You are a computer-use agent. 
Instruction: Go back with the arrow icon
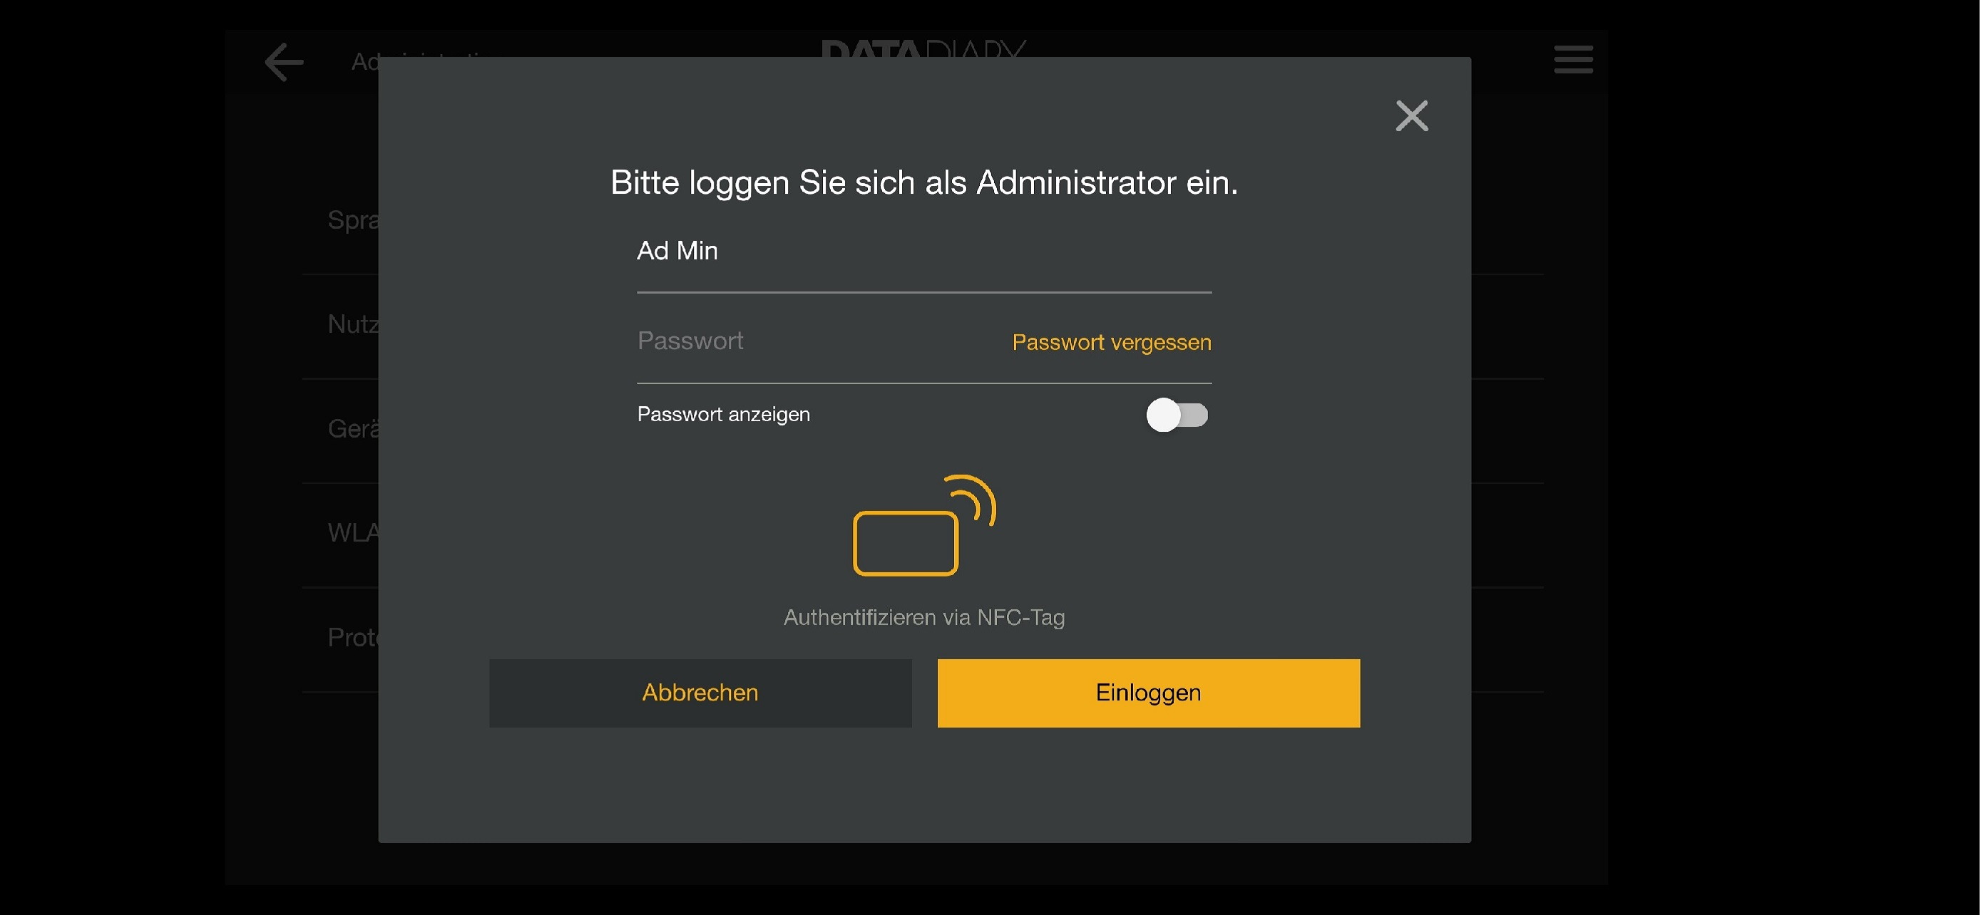point(284,61)
